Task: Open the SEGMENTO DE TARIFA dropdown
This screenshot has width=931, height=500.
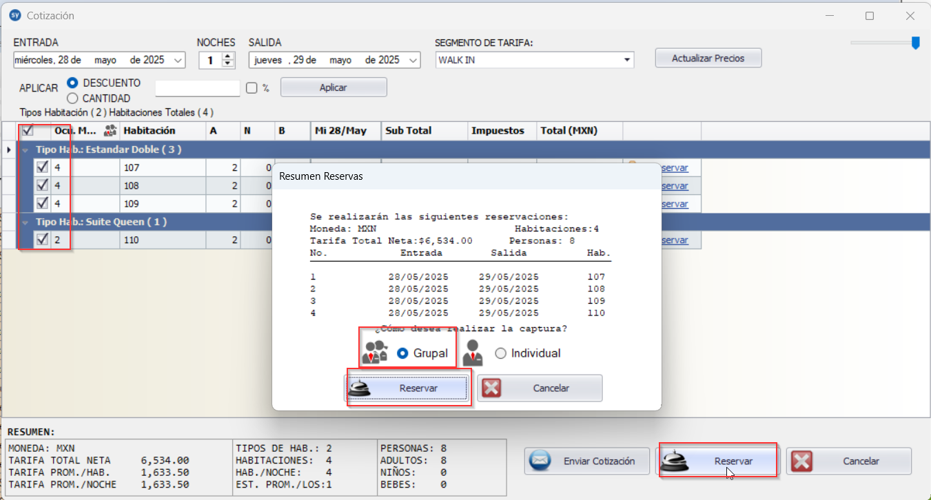Action: (x=627, y=60)
